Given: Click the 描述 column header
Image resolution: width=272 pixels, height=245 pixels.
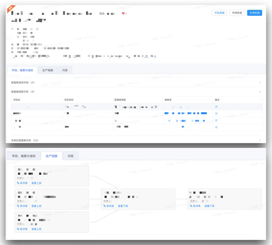Looking at the screenshot, I should pos(217,100).
